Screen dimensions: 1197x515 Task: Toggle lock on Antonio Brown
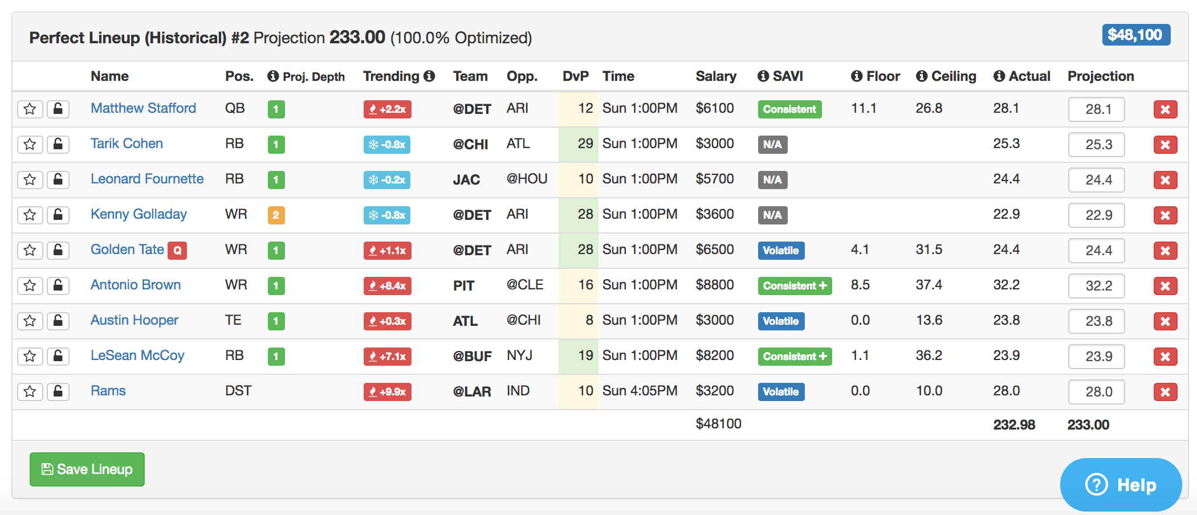(x=58, y=285)
